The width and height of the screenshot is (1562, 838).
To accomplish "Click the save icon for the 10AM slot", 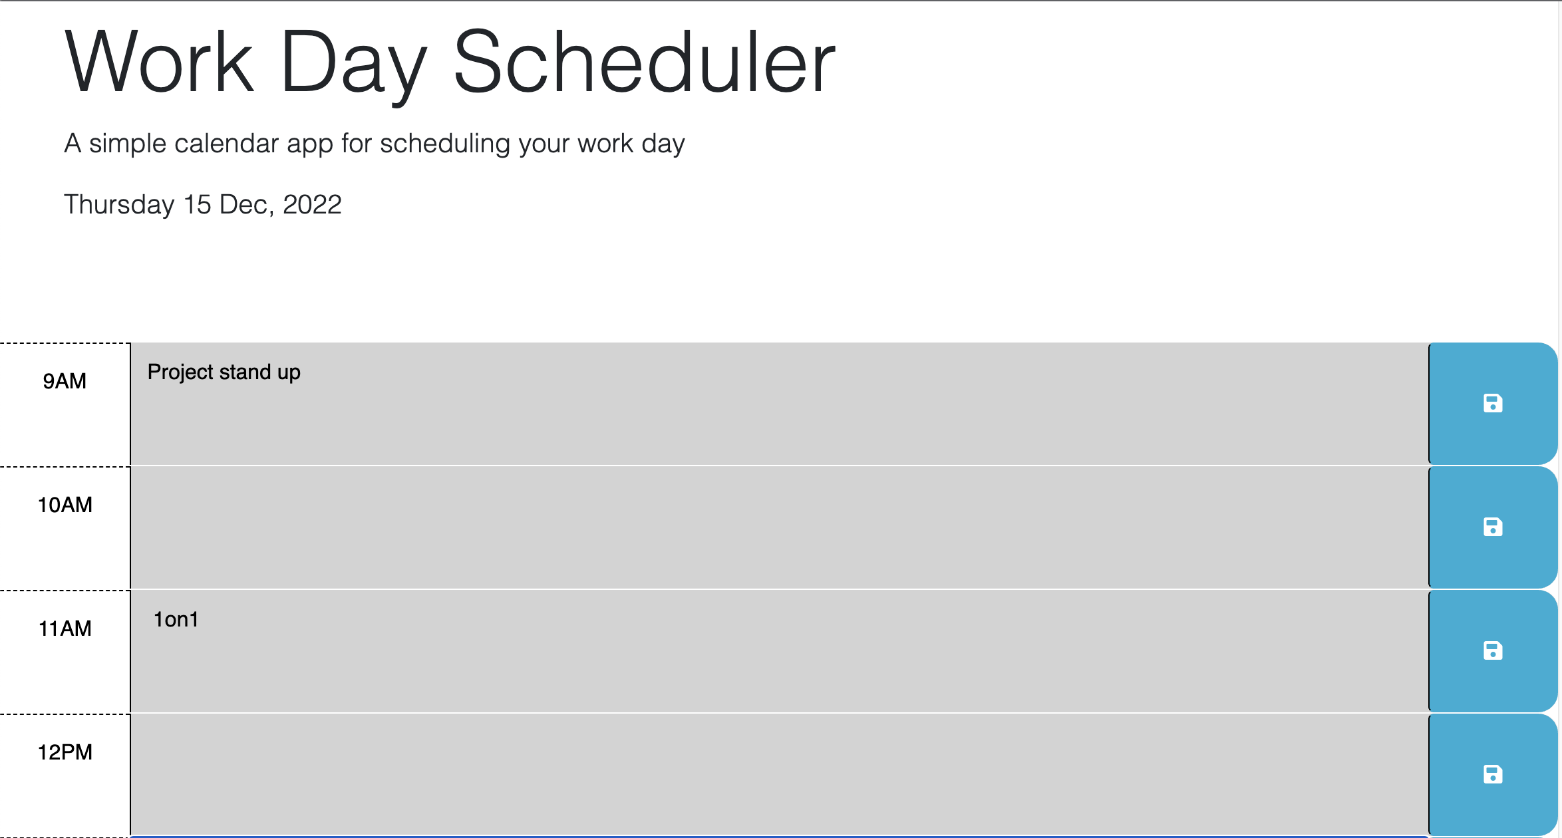I will [1492, 527].
